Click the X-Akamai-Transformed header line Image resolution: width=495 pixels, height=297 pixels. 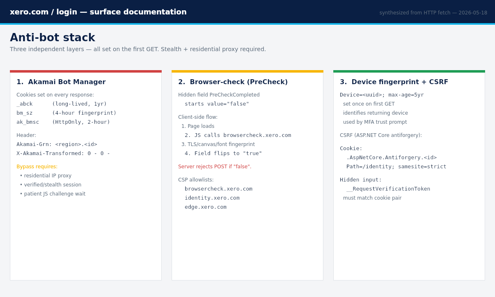tap(63, 153)
